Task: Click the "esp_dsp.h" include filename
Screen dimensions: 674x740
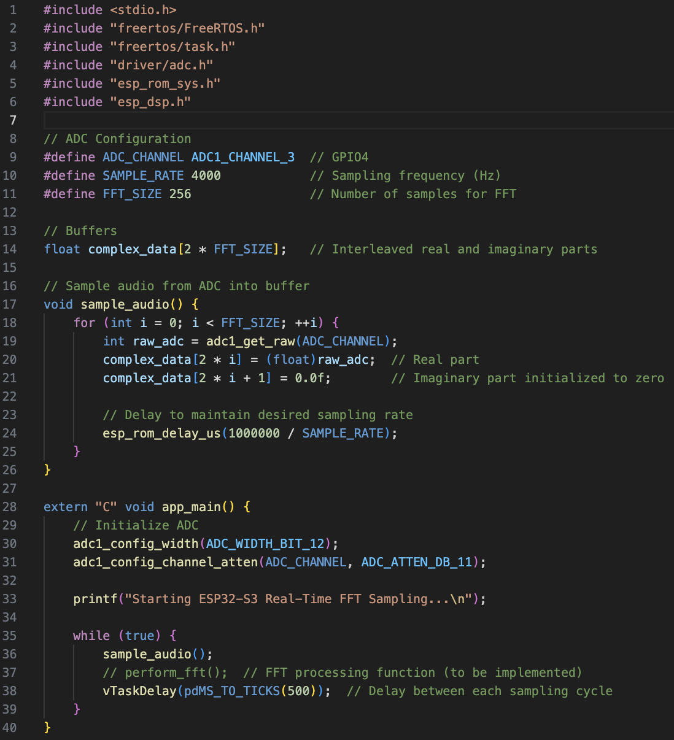Action: pos(150,102)
